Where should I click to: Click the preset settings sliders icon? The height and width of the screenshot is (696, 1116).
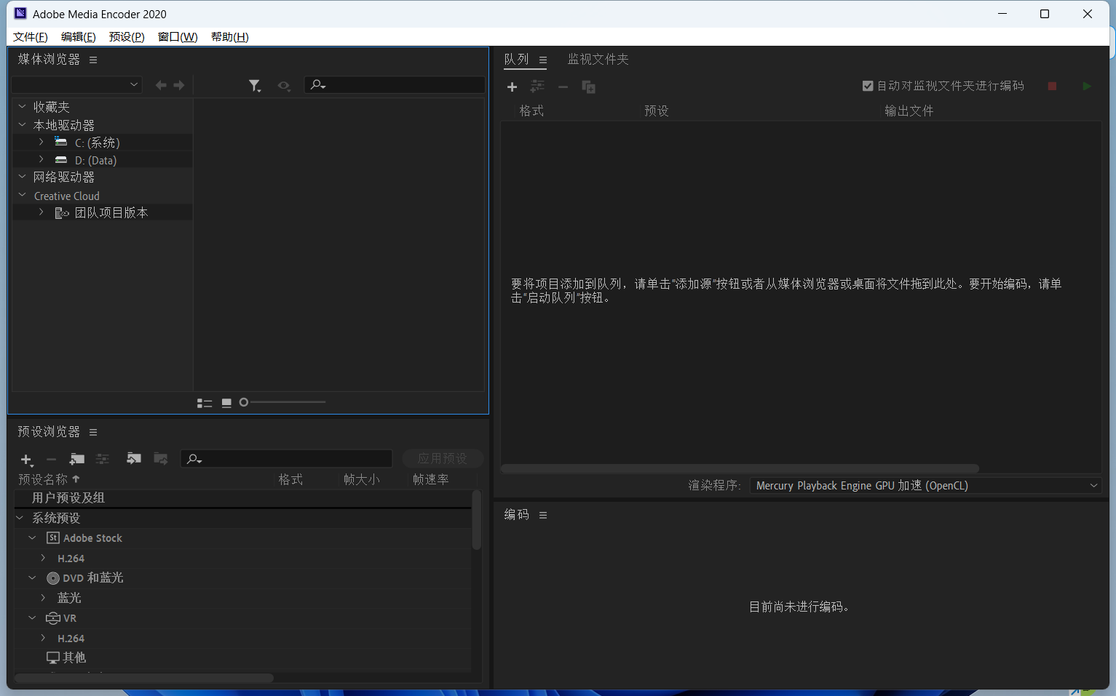coord(103,459)
